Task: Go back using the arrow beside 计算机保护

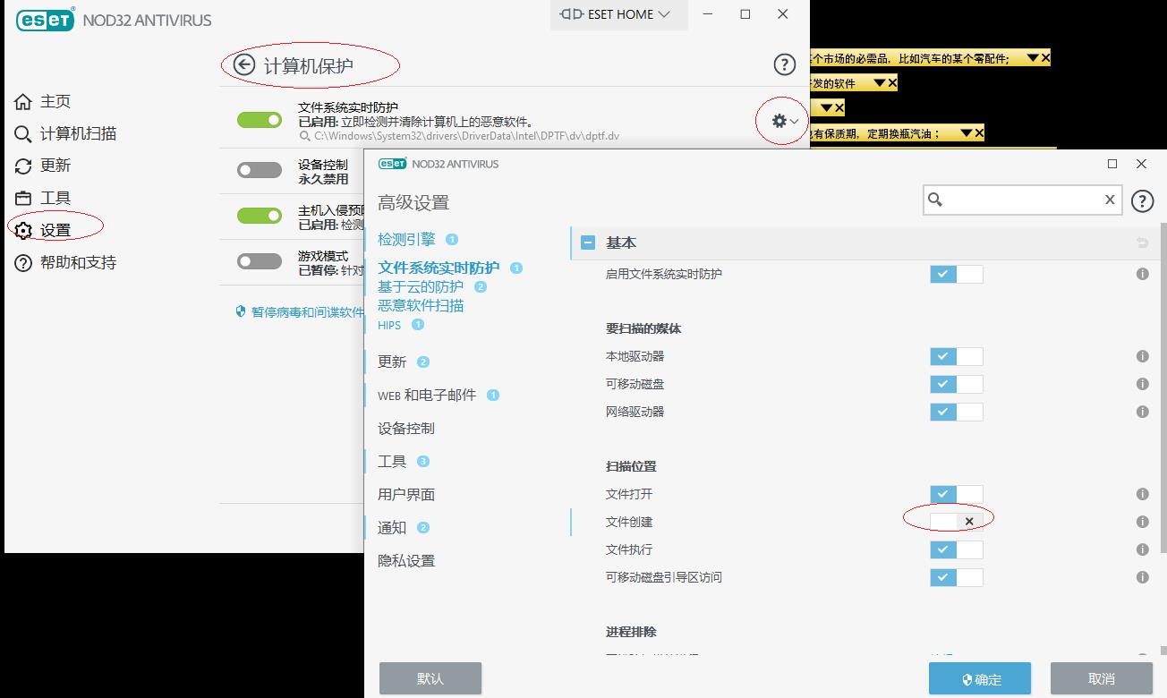Action: [x=243, y=64]
